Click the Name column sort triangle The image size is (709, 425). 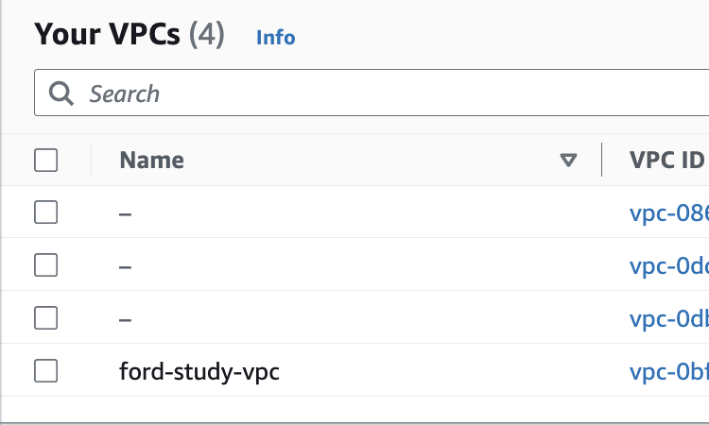568,160
